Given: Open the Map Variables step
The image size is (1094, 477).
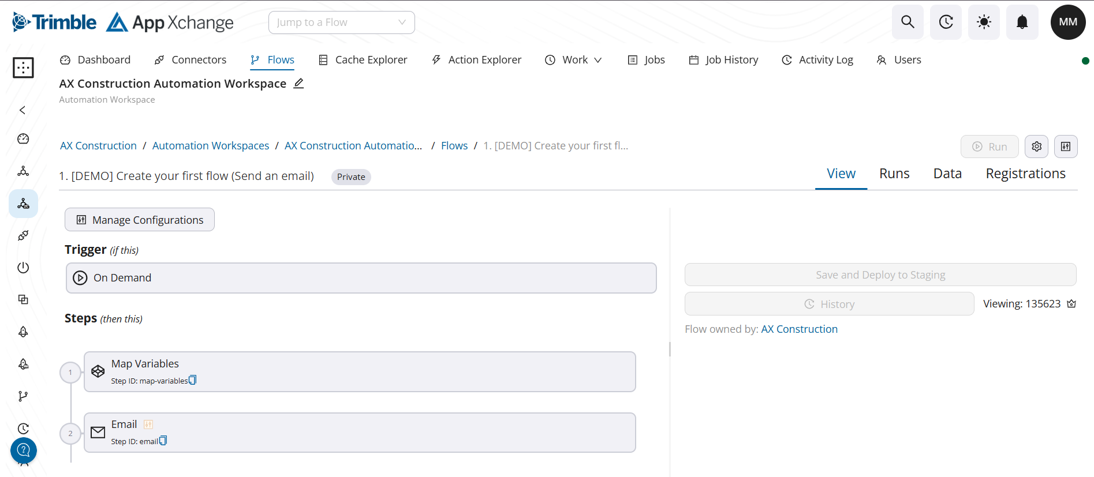Looking at the screenshot, I should (360, 371).
